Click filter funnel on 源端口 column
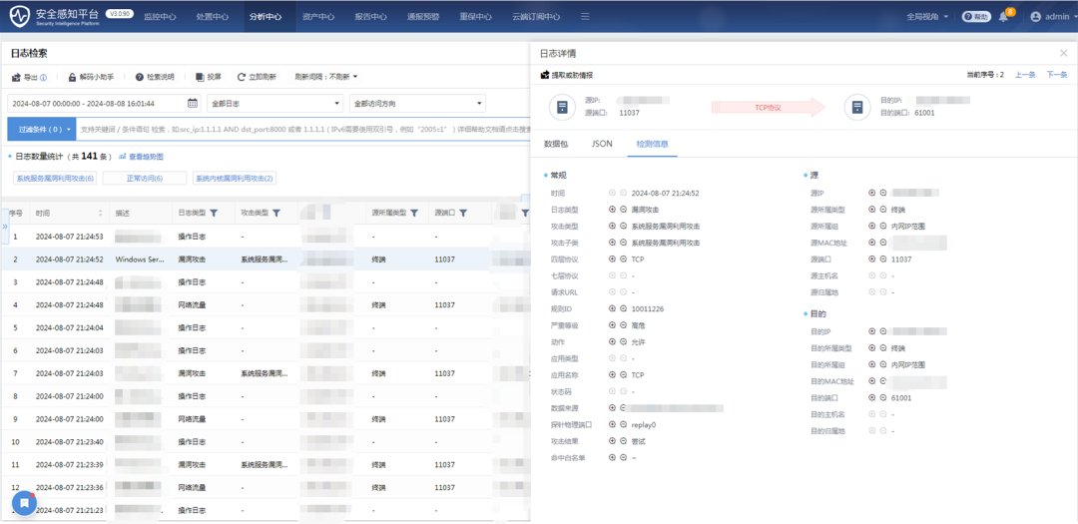This screenshot has height=524, width=1078. point(463,214)
